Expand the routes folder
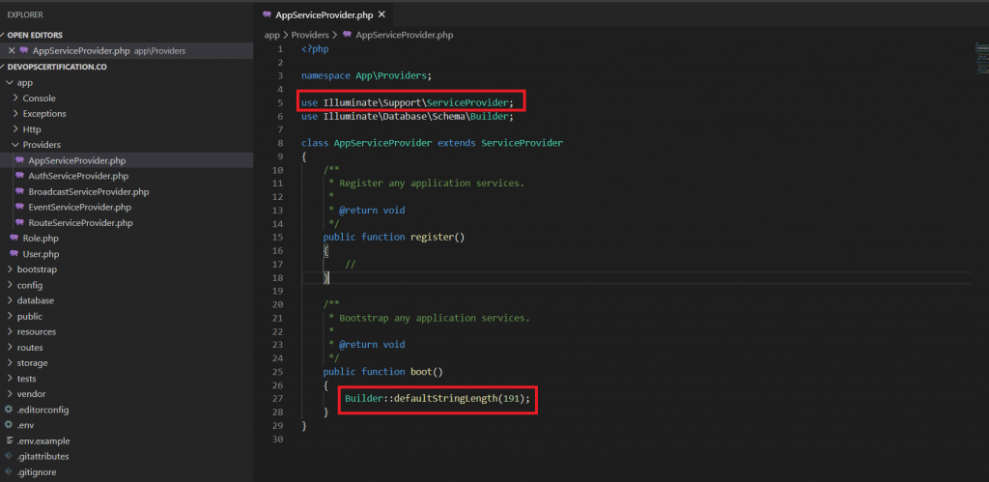 point(30,347)
